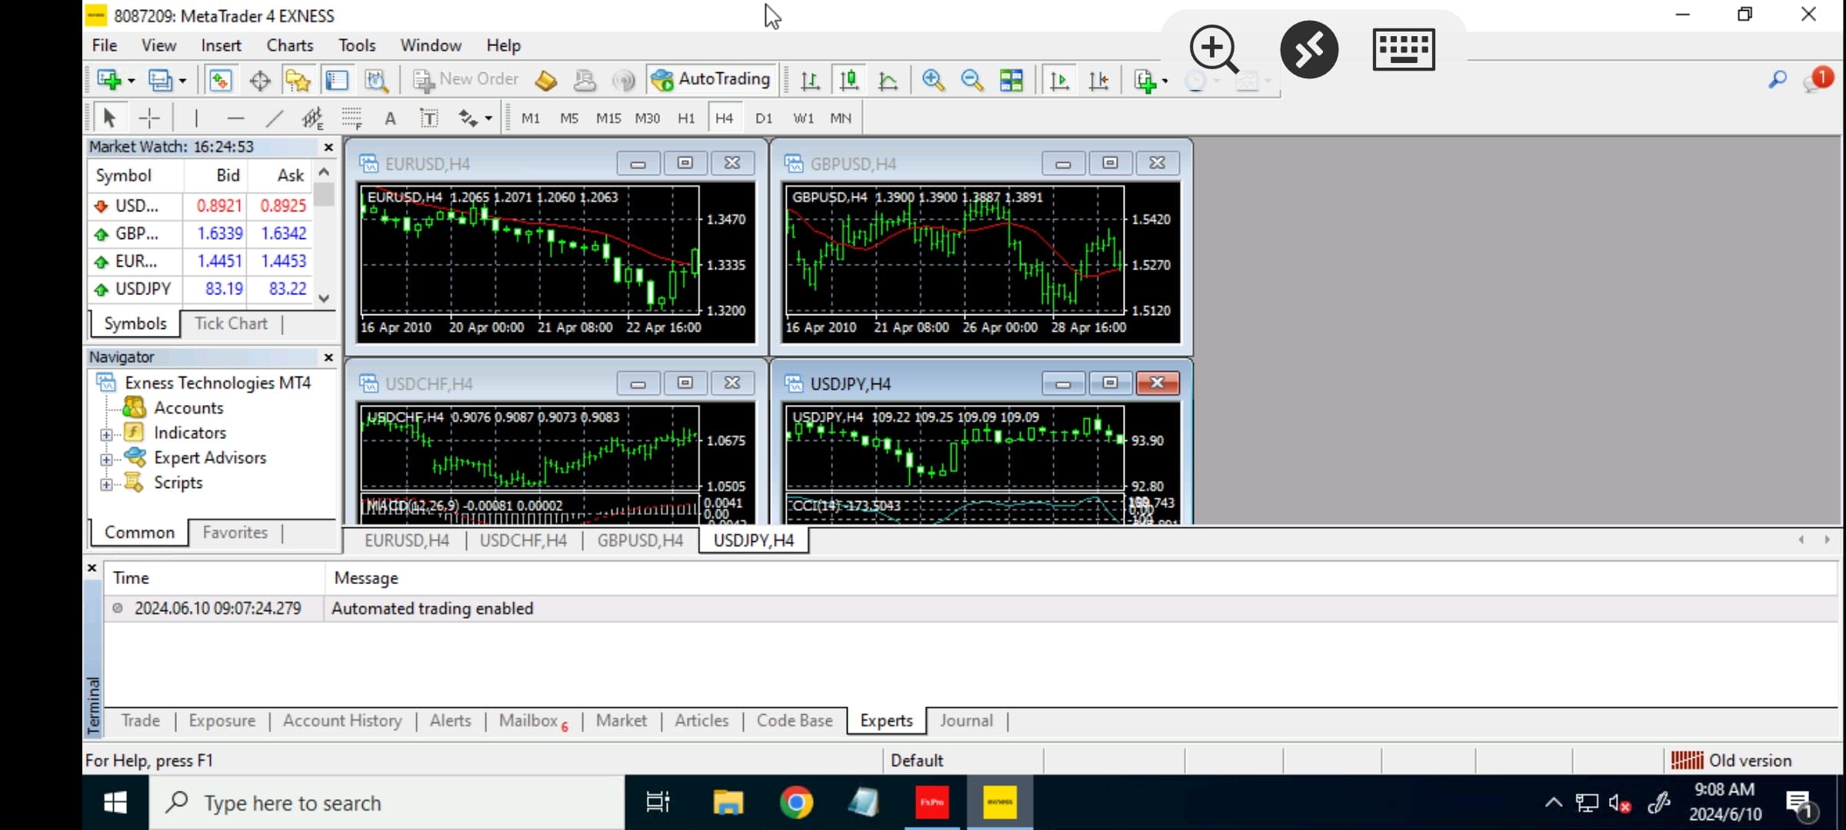Click the draw trendline tool
This screenshot has width=1846, height=830.
274,118
